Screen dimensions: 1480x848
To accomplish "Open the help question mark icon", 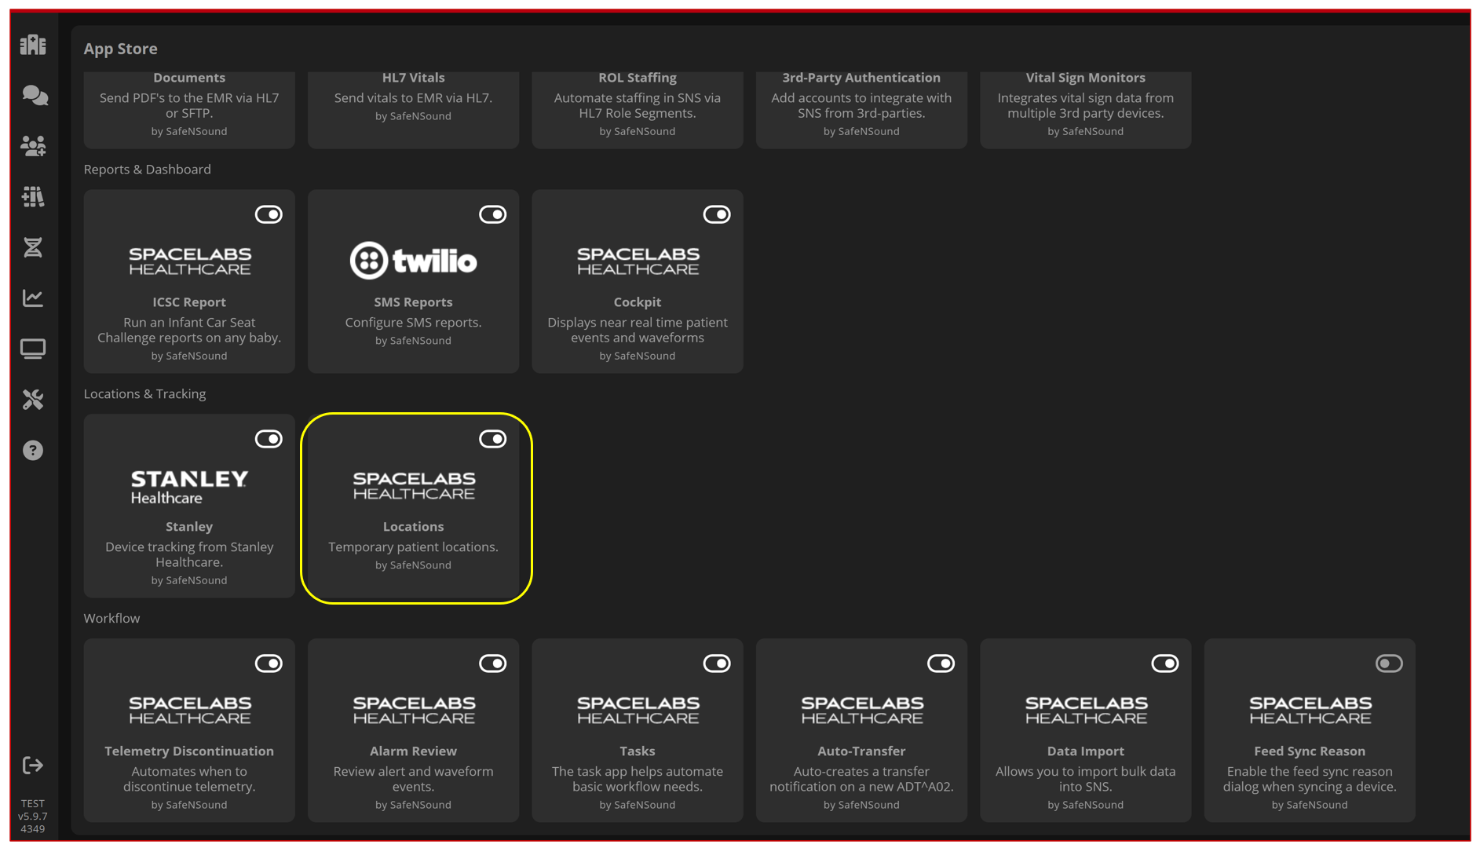I will [x=33, y=450].
